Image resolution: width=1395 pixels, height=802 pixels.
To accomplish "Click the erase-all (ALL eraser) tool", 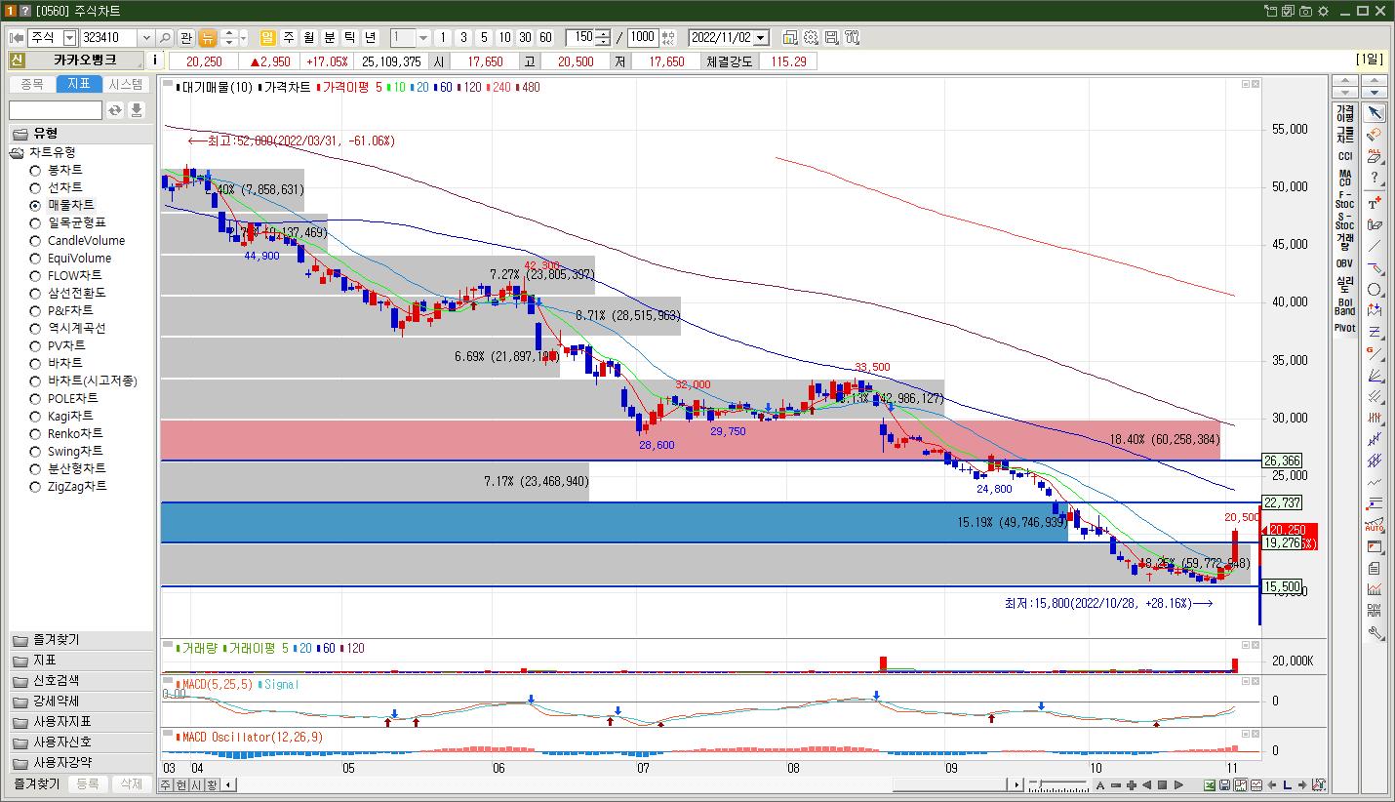I will [x=1375, y=156].
